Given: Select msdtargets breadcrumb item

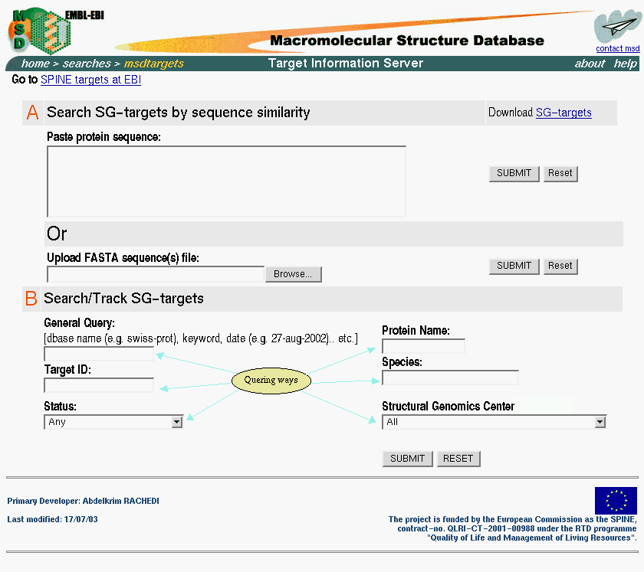Looking at the screenshot, I should tap(154, 64).
